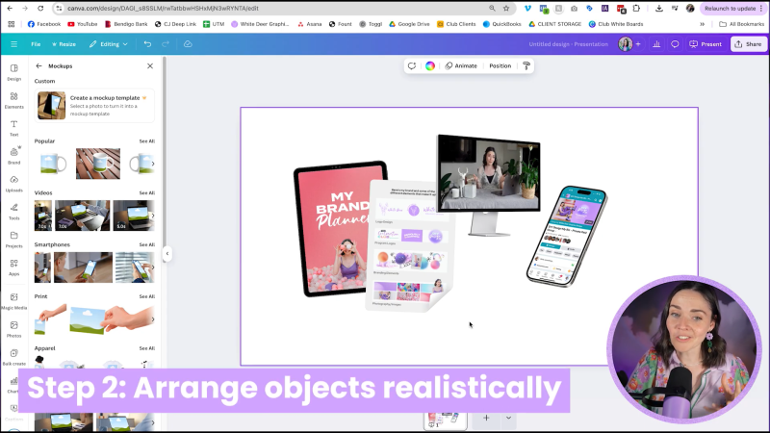Open the Uploads sidebar panel
The image size is (770, 433).
[x=13, y=184]
